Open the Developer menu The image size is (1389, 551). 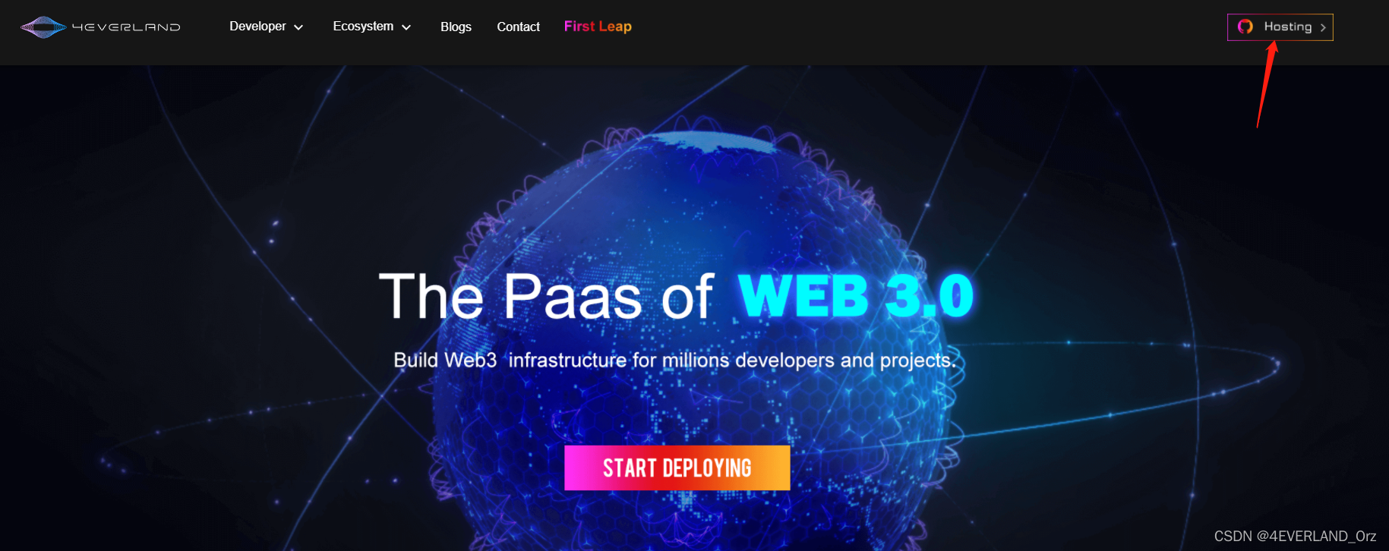pos(257,27)
